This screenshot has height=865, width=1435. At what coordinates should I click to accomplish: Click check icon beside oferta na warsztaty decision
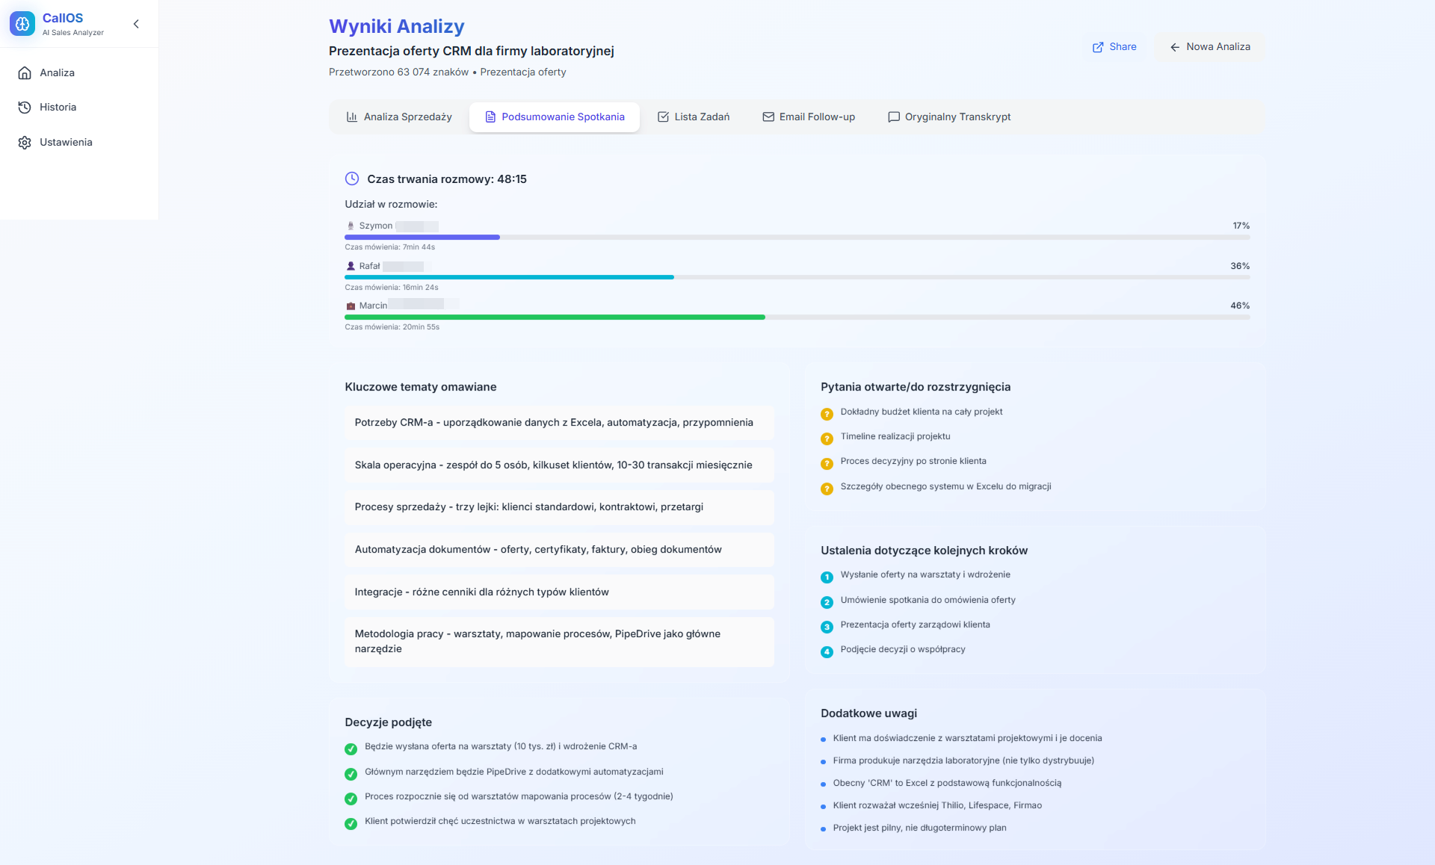[351, 748]
